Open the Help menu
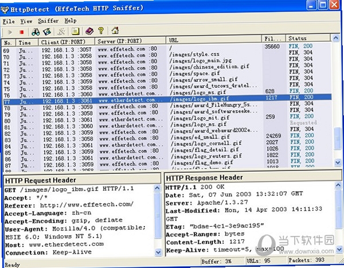This screenshot has width=344, height=268. (71, 21)
